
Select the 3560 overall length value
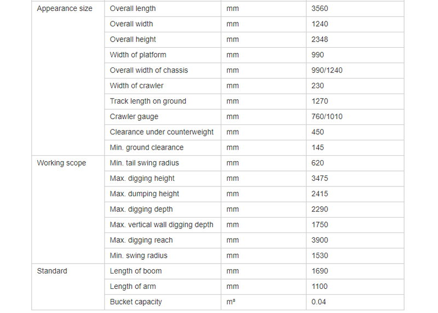point(320,9)
